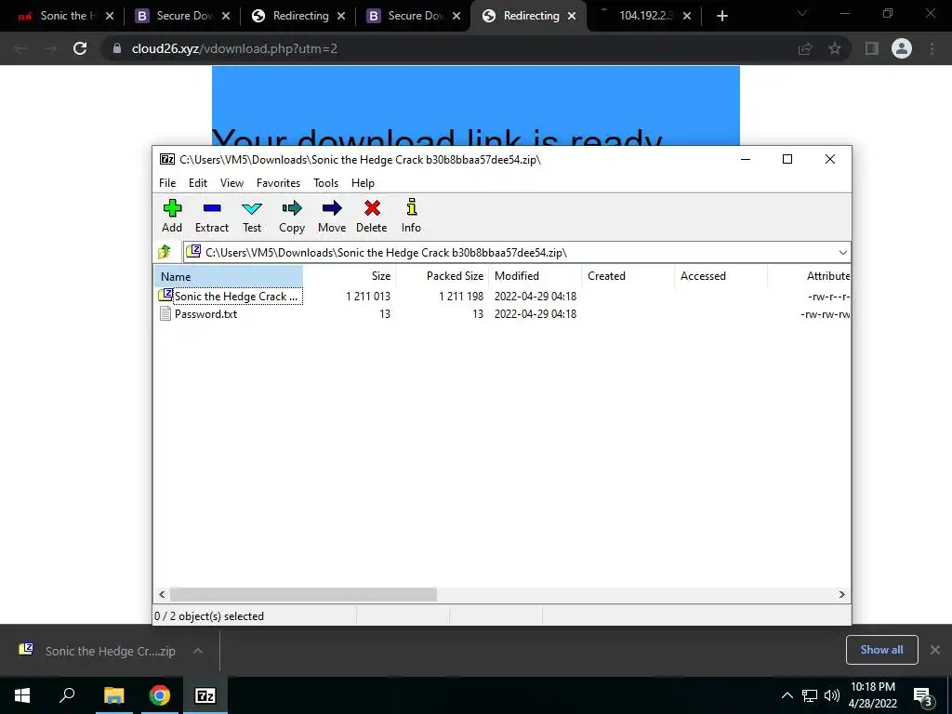The width and height of the screenshot is (952, 714).
Task: Open the Edit menu
Action: (198, 183)
